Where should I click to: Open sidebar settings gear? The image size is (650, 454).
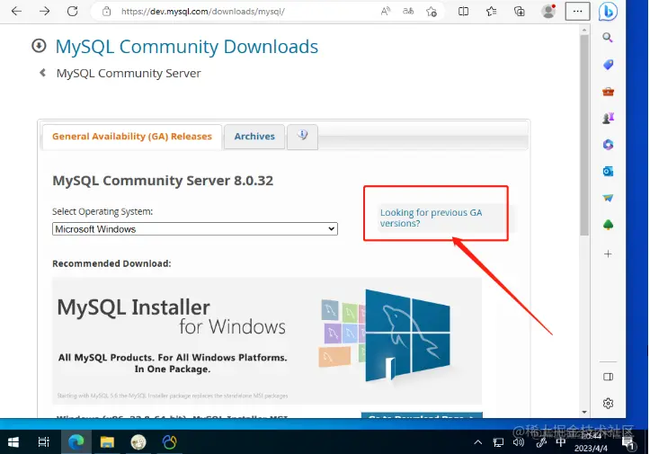[608, 403]
